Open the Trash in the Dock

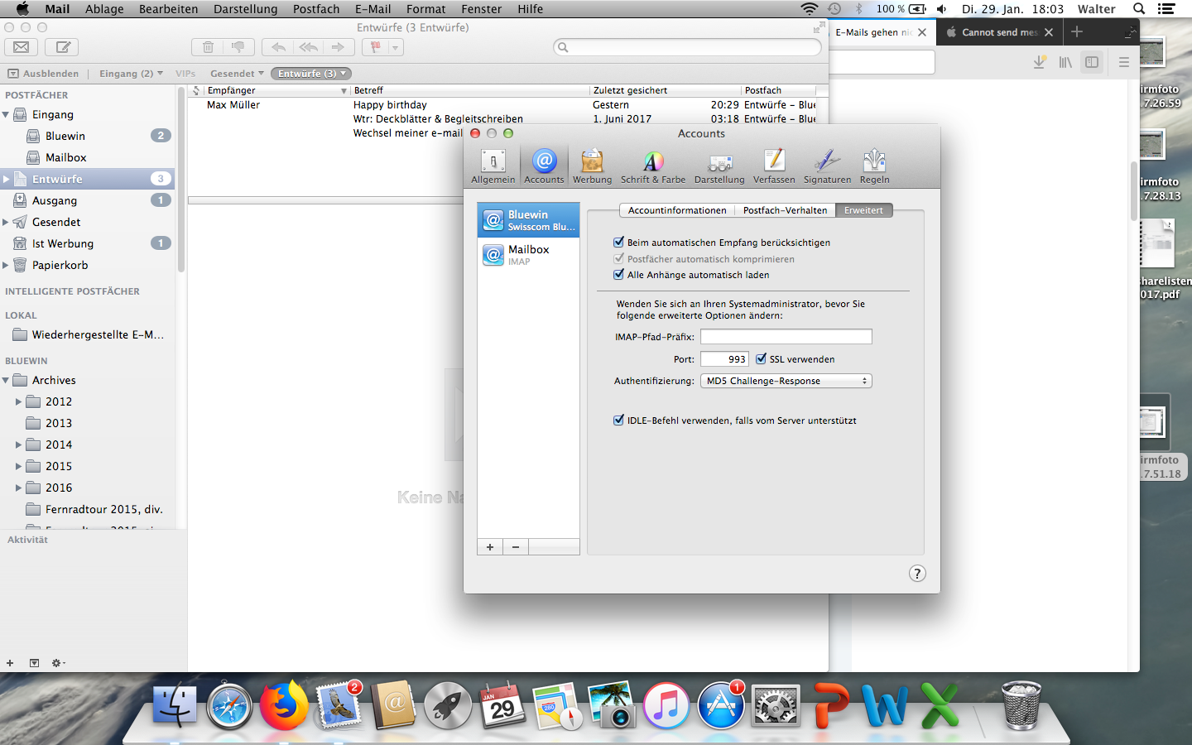pos(1021,706)
